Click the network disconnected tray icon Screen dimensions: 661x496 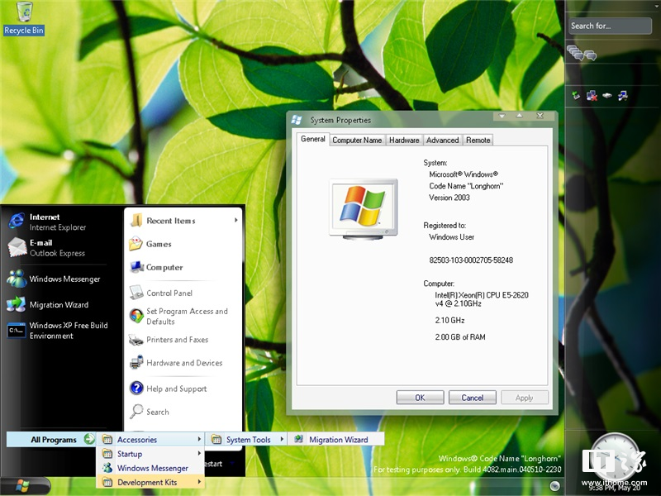pos(592,96)
